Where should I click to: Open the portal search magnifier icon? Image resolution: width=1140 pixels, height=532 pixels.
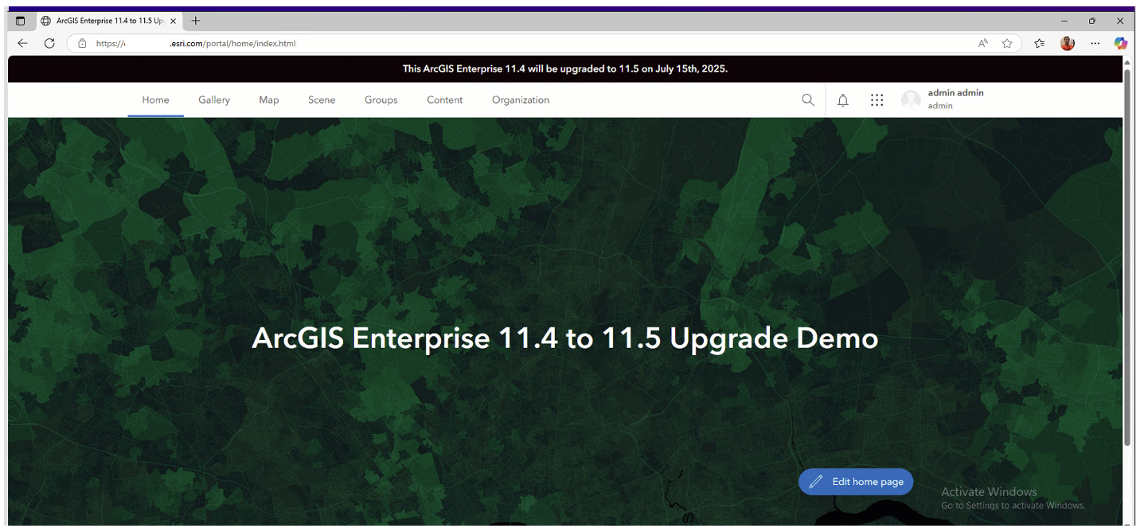(x=807, y=100)
